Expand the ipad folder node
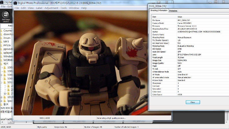 point(1,101)
